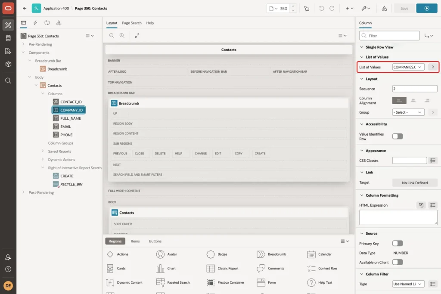Viewport: 441px width, 294px height.
Task: Open Shared Components icon in top toolbar
Action: click(x=384, y=8)
